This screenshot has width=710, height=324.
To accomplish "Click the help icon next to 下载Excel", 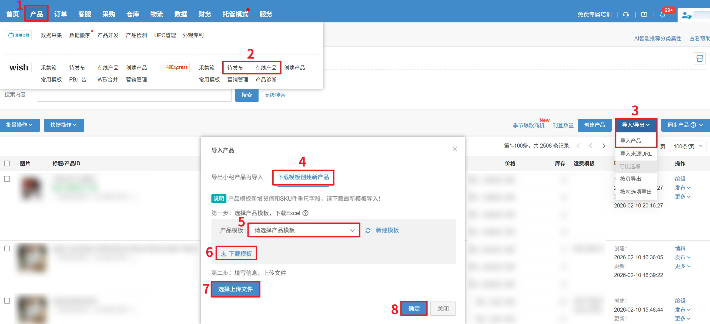I will (x=305, y=213).
